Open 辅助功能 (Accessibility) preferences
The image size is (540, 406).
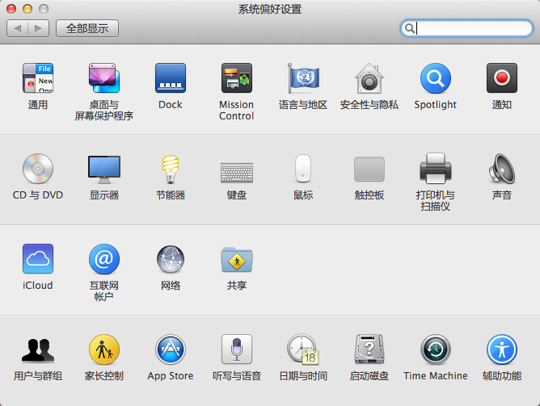(x=502, y=349)
